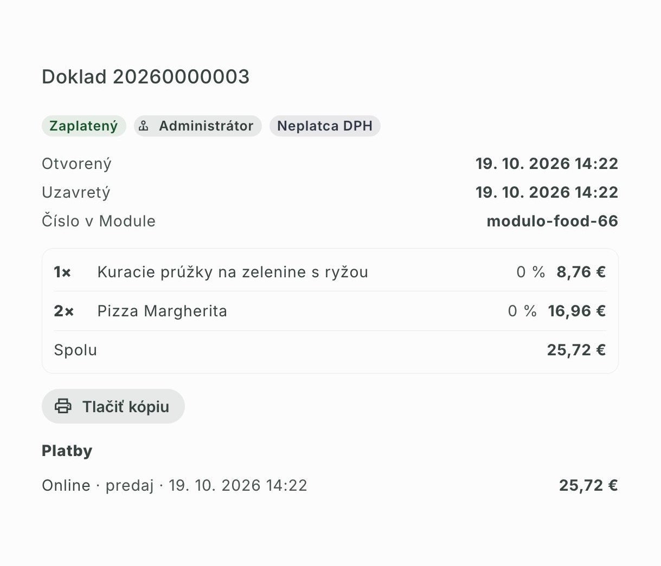The image size is (661, 566).
Task: Click the Spolu label
Action: pyautogui.click(x=75, y=350)
